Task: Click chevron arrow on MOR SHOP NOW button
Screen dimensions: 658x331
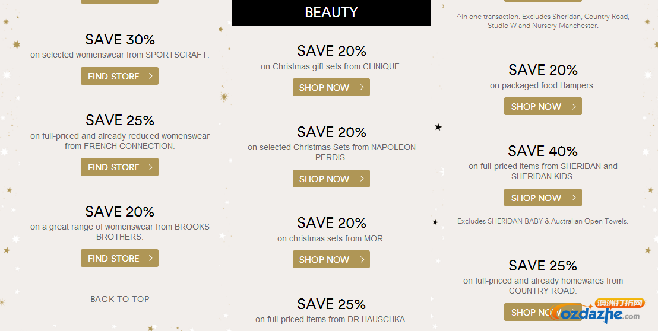Action: coord(362,259)
